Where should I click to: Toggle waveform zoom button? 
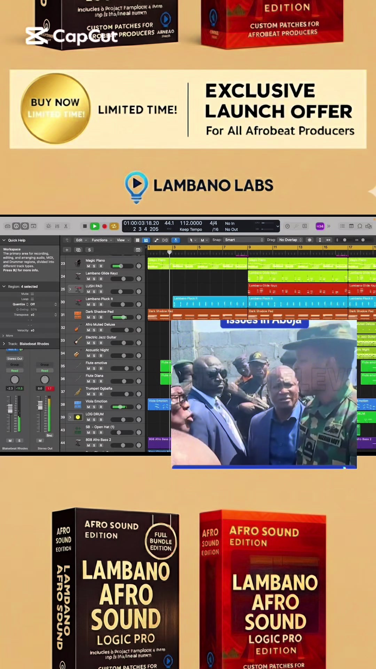click(x=310, y=240)
